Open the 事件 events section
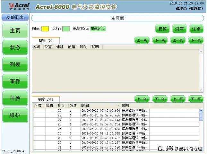Viewport: 207px width, 154px height. pos(15,81)
